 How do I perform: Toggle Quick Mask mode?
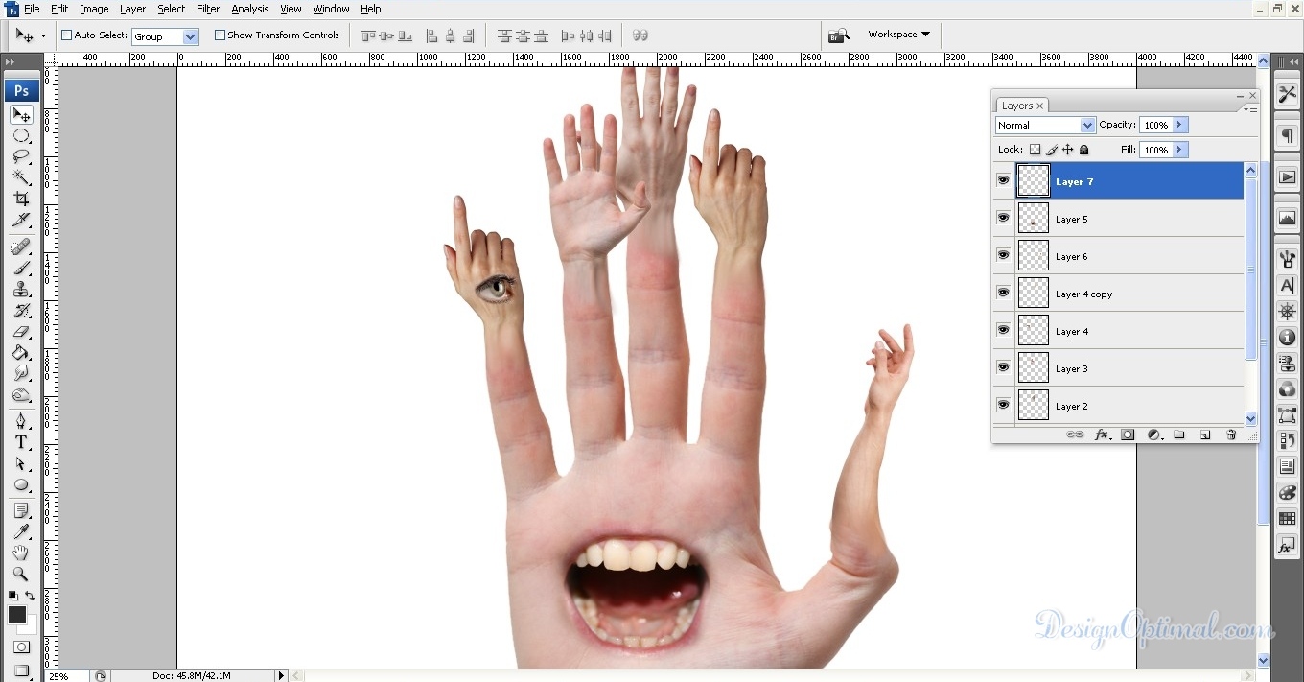coord(21,647)
